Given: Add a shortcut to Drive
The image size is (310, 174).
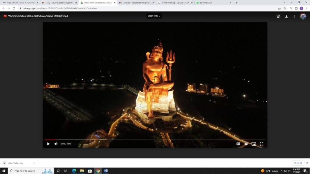Looking at the screenshot, I should tap(279, 16).
